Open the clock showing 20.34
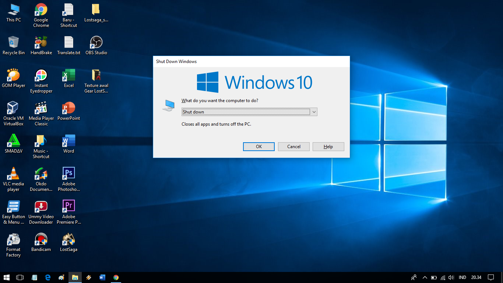This screenshot has width=503, height=283. (476, 277)
